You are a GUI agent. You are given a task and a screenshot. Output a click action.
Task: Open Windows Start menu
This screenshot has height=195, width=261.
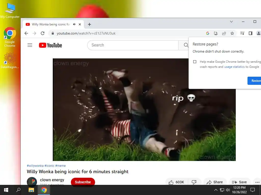(x=6, y=190)
